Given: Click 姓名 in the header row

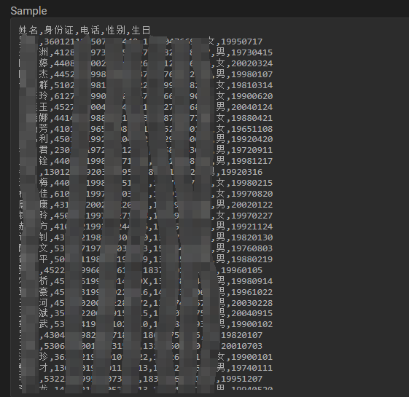Looking at the screenshot, I should (x=28, y=31).
